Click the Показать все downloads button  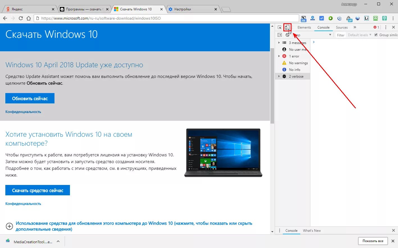pos(373,241)
